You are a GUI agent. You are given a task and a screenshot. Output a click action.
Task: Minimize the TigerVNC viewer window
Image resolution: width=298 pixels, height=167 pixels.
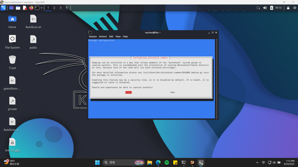(275, 2)
